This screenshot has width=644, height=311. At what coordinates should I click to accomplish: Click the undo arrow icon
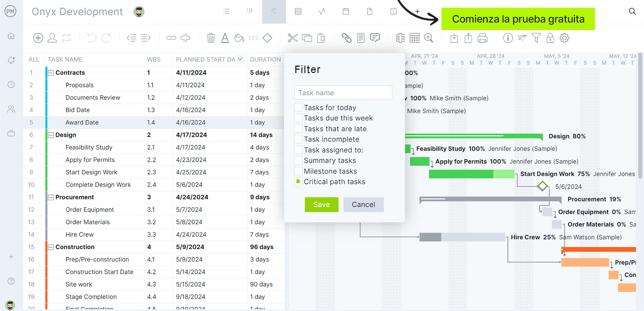click(92, 38)
